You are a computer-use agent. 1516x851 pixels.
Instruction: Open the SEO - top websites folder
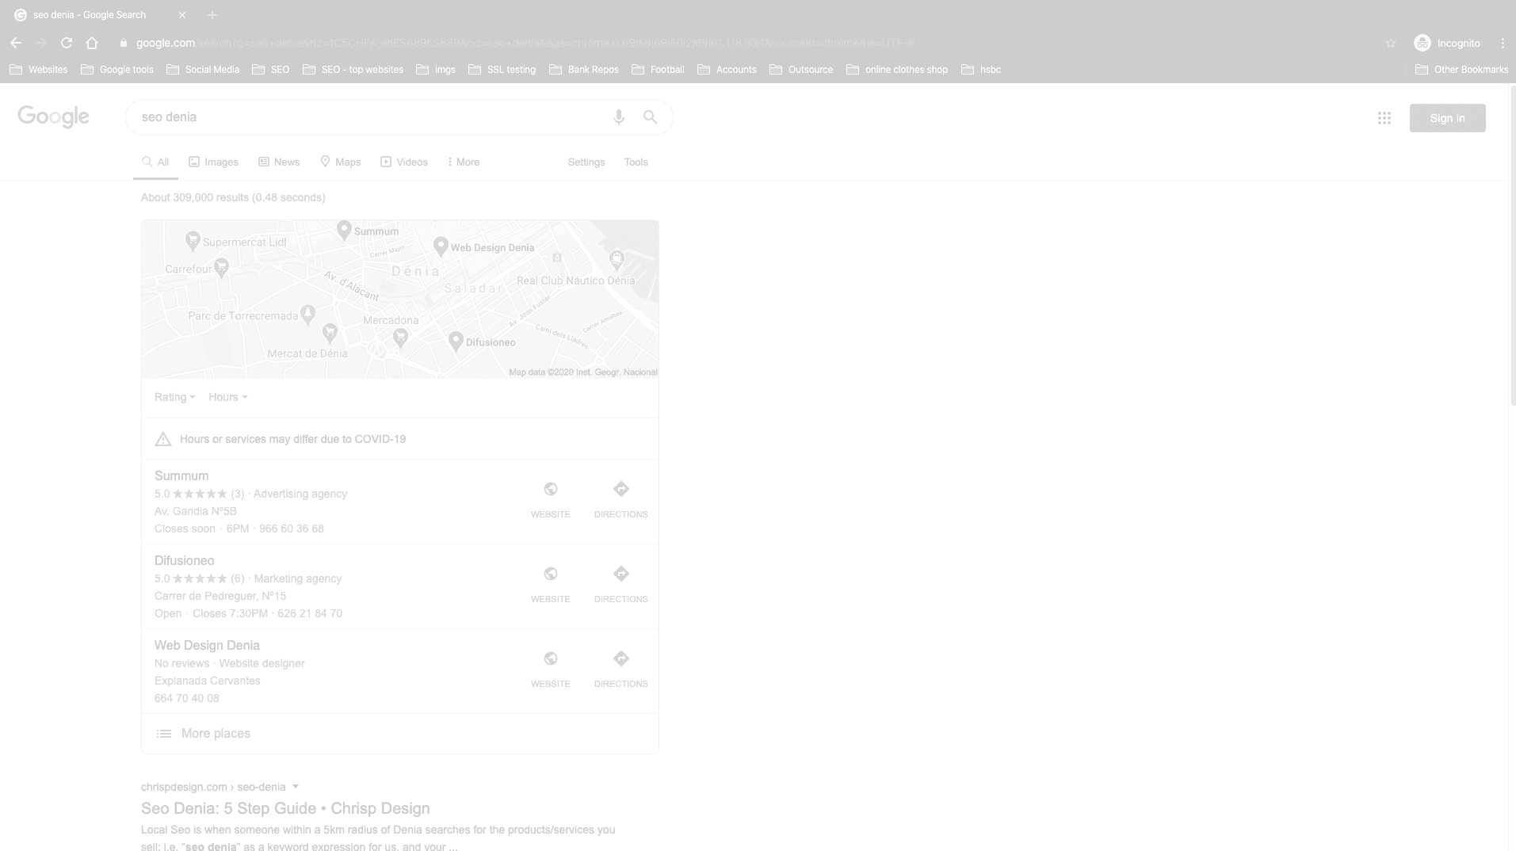353,70
